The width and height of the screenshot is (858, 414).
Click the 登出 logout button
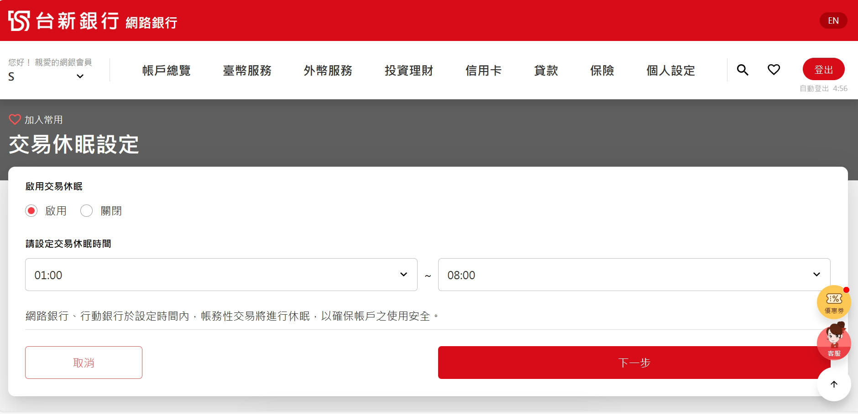[823, 69]
